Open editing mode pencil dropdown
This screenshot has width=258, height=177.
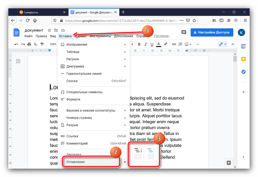(x=222, y=44)
